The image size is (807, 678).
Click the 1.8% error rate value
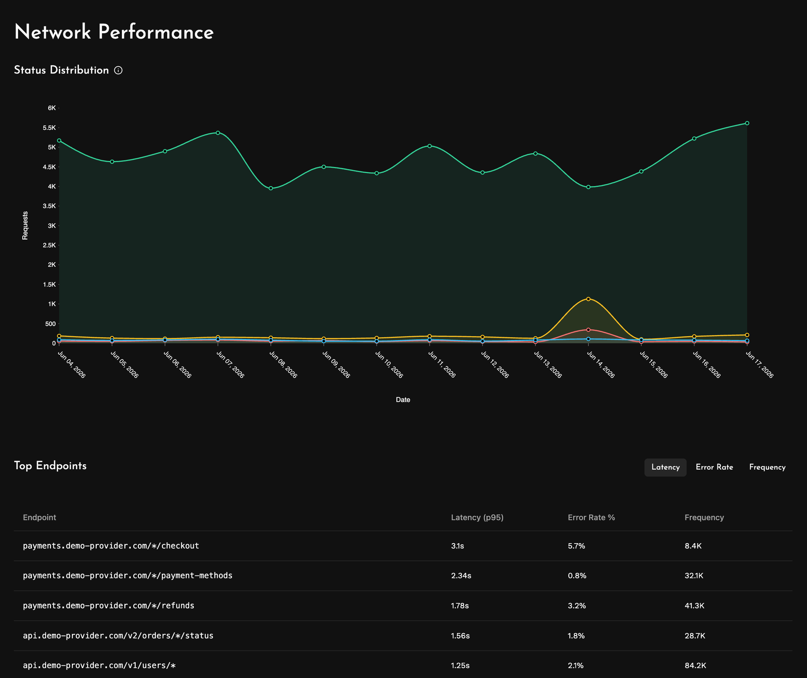[x=576, y=636]
